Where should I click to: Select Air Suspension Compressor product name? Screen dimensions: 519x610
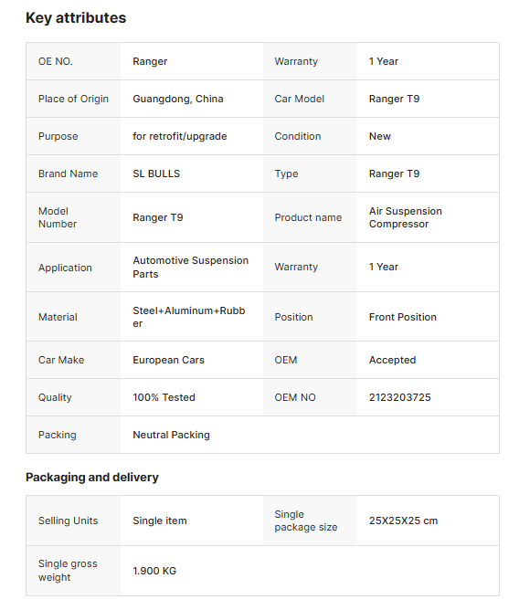tap(406, 217)
